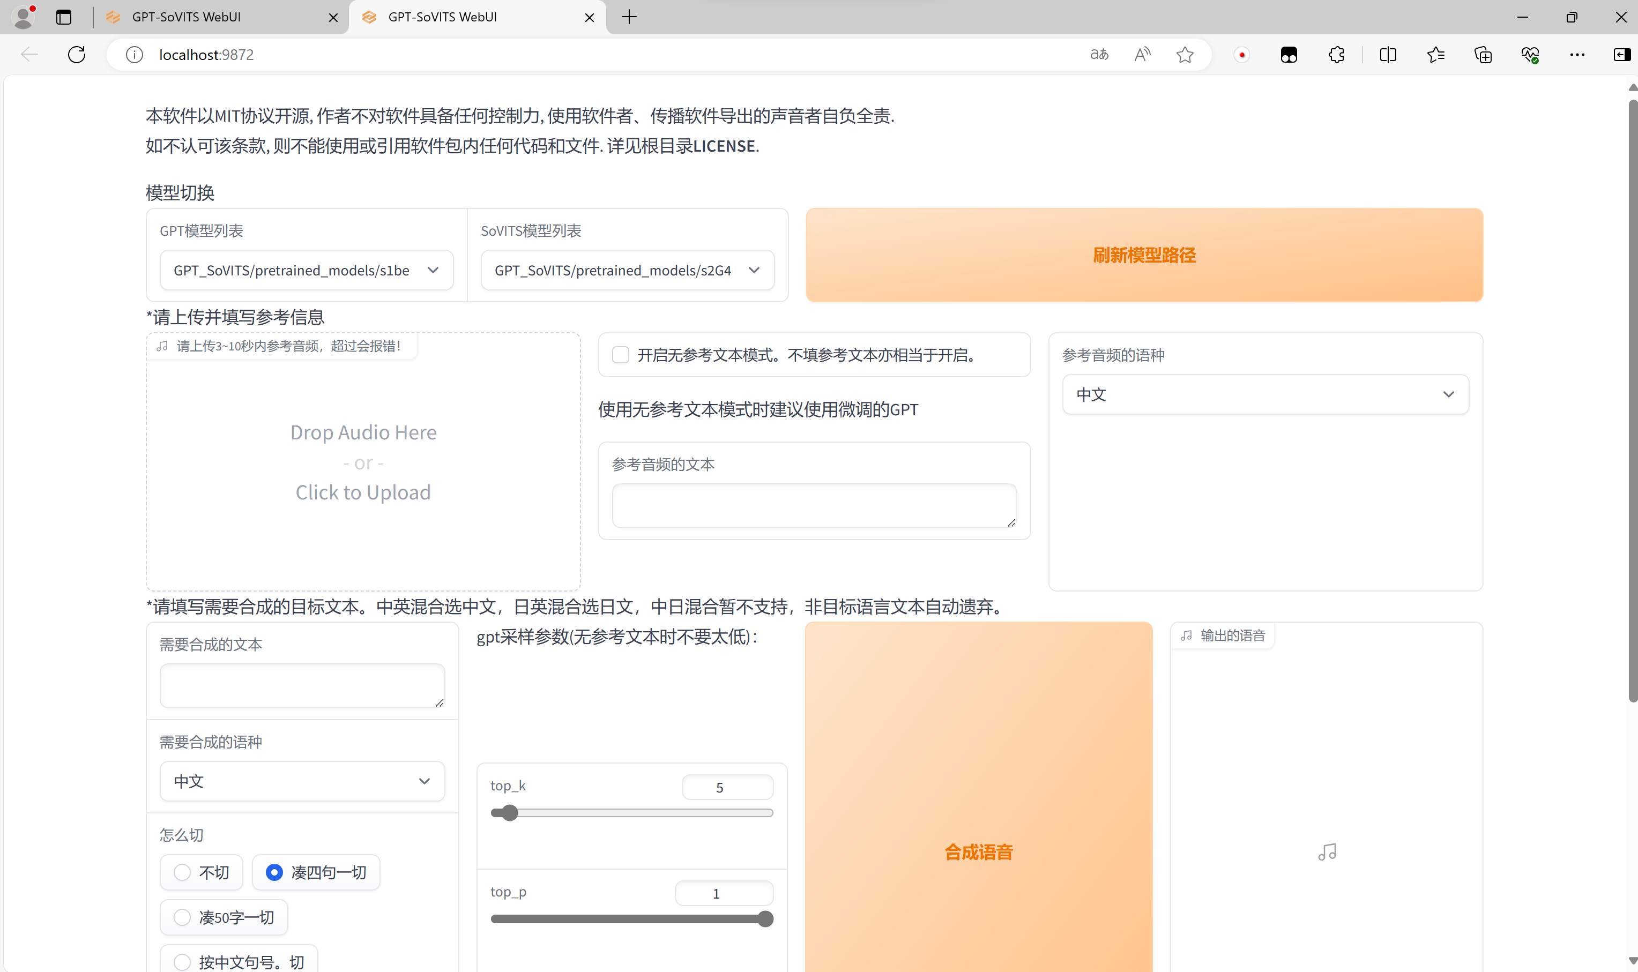The image size is (1638, 972).
Task: Select the 不切 radio option
Action: point(182,872)
